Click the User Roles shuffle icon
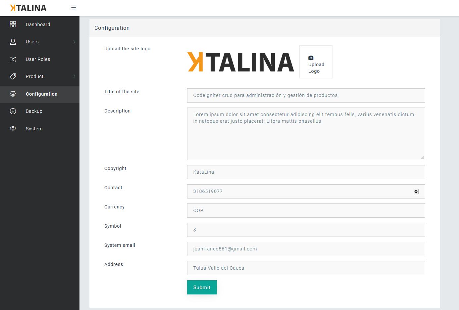The height and width of the screenshot is (310, 459). coord(13,59)
